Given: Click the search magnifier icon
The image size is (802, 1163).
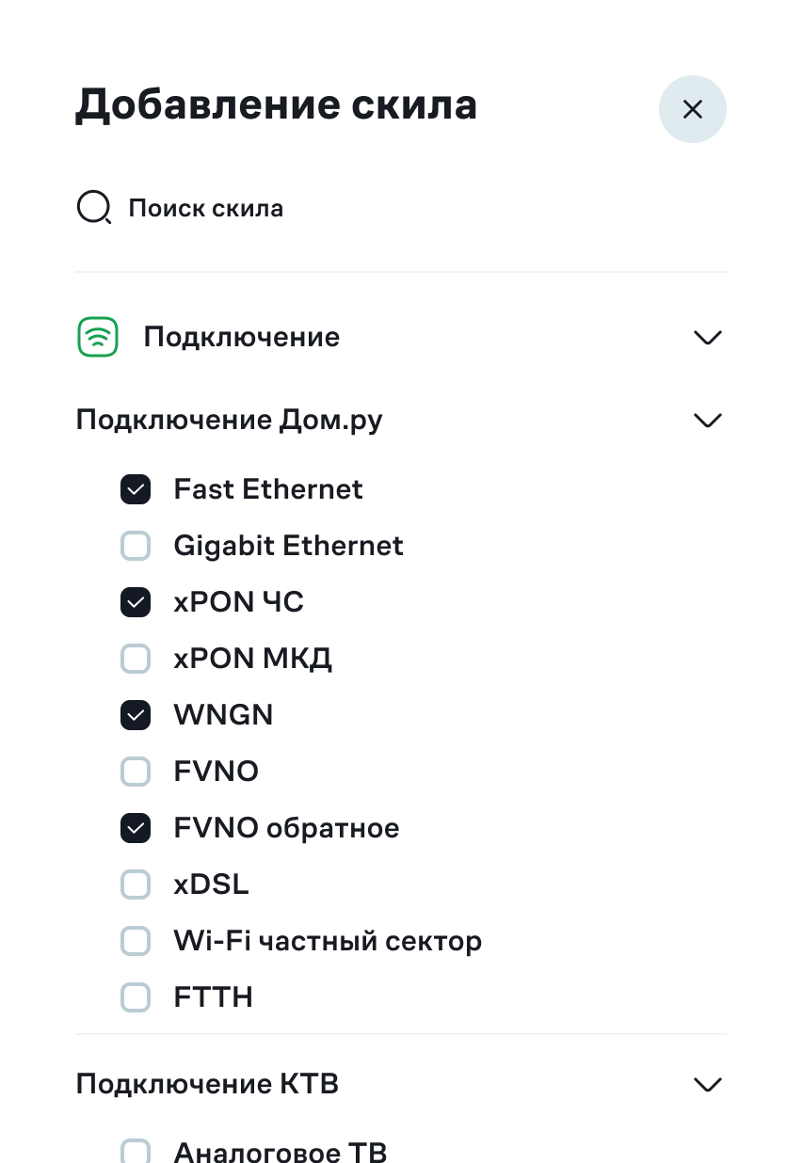Looking at the screenshot, I should click(x=93, y=207).
